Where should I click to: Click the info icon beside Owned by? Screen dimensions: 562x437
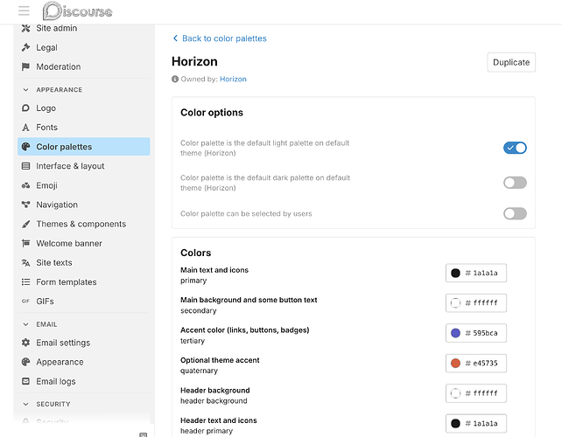click(175, 79)
